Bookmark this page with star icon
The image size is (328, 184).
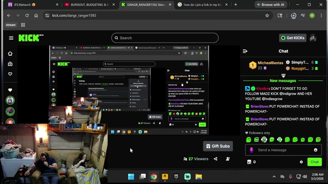point(267,16)
